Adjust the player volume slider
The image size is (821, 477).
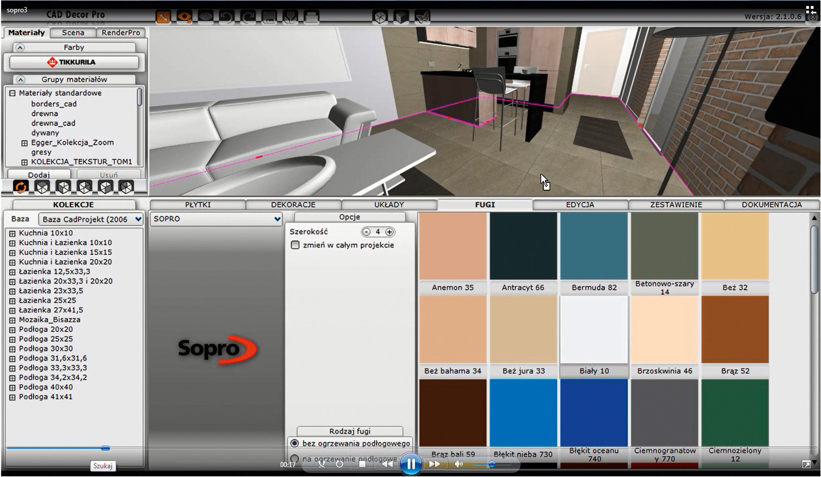(x=492, y=464)
